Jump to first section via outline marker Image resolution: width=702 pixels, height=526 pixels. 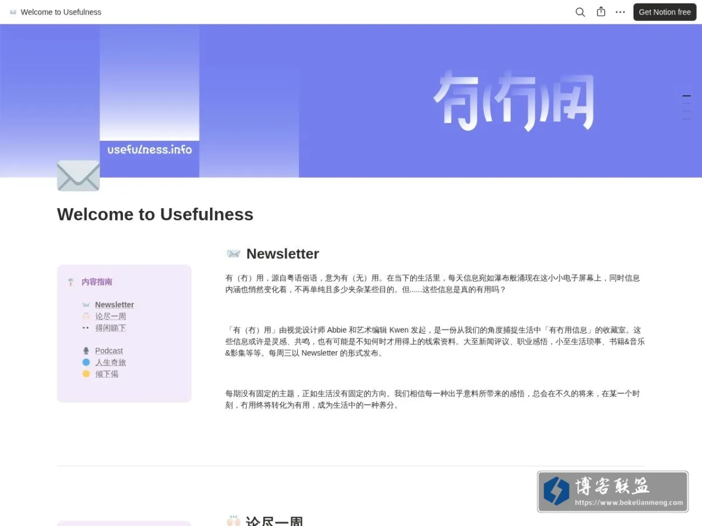click(687, 96)
